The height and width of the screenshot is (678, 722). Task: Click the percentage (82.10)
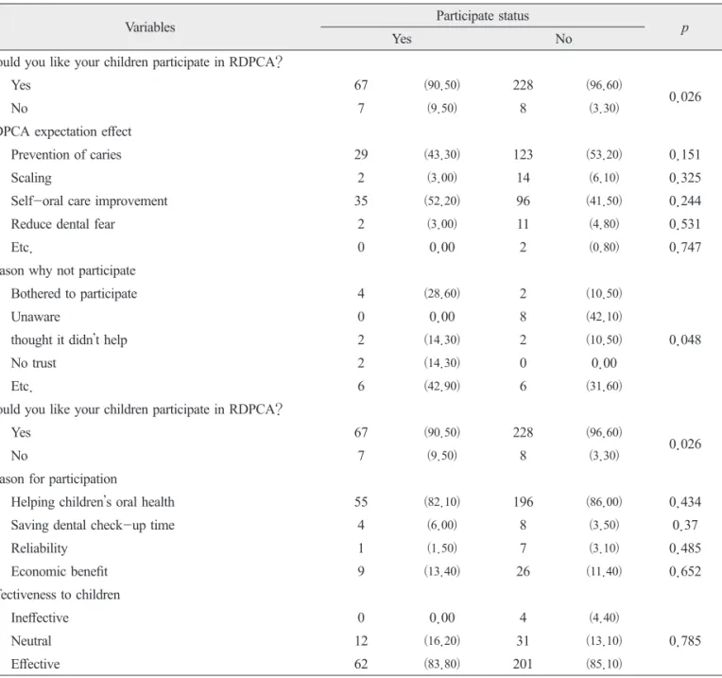point(442,501)
